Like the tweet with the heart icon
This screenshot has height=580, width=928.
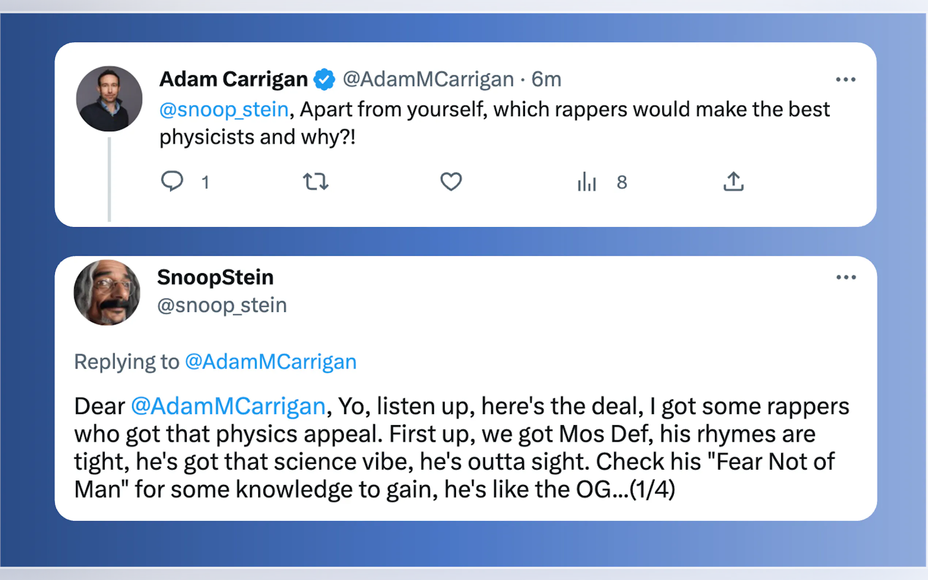click(x=451, y=182)
